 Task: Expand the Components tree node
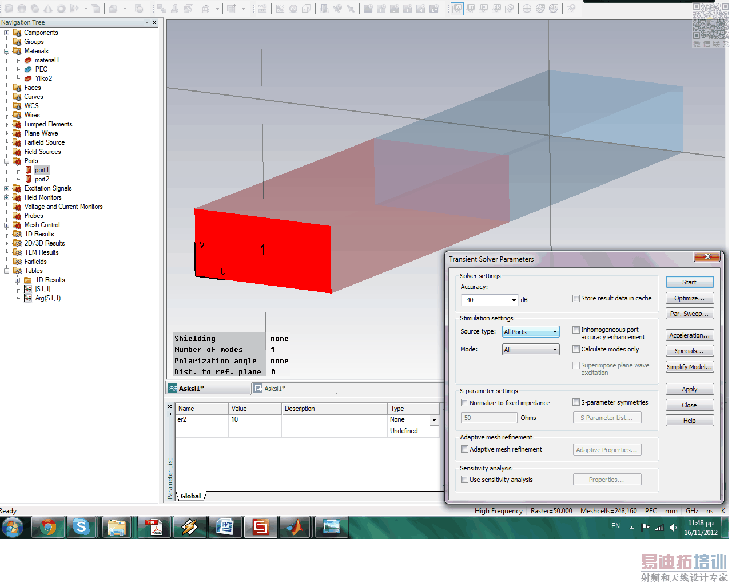coord(7,33)
